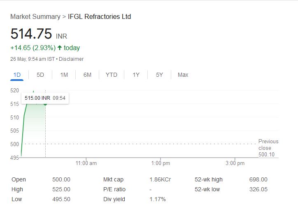Select the YTD chart tab
Image resolution: width=298 pixels, height=211 pixels.
pyautogui.click(x=111, y=75)
